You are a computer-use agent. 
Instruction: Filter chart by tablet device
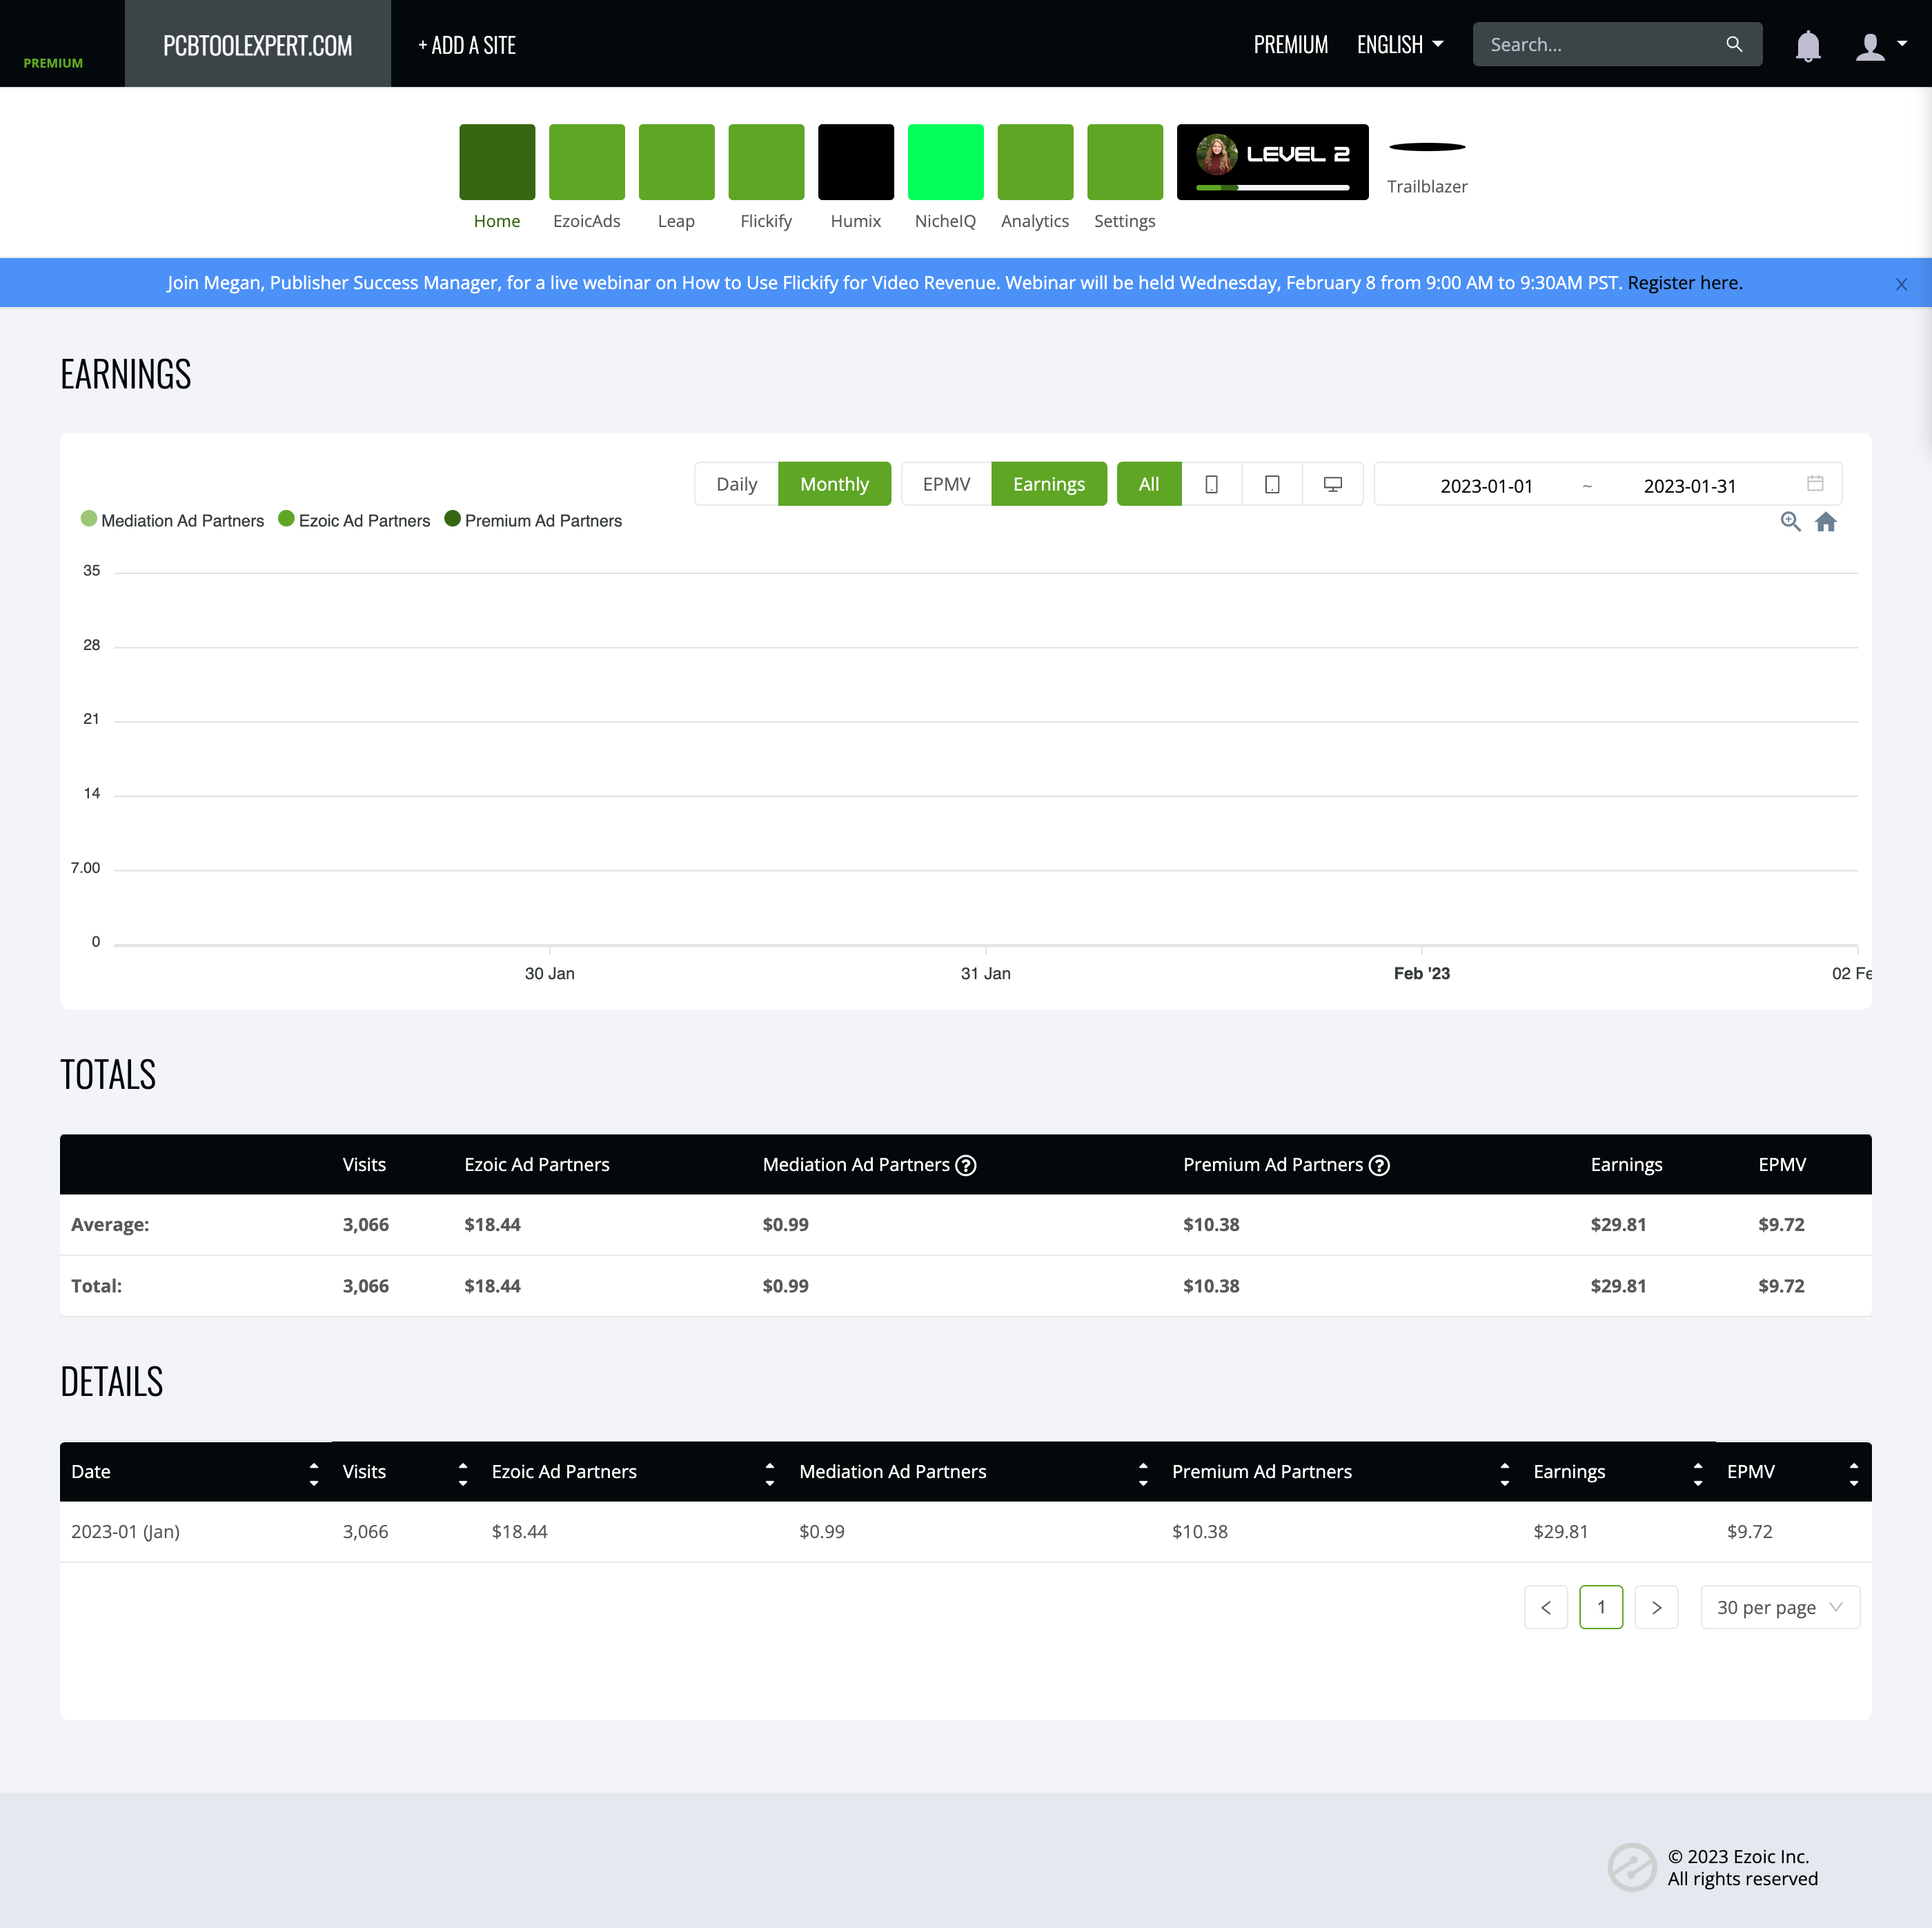point(1272,484)
